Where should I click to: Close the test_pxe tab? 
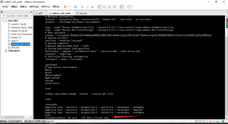(x=91, y=13)
